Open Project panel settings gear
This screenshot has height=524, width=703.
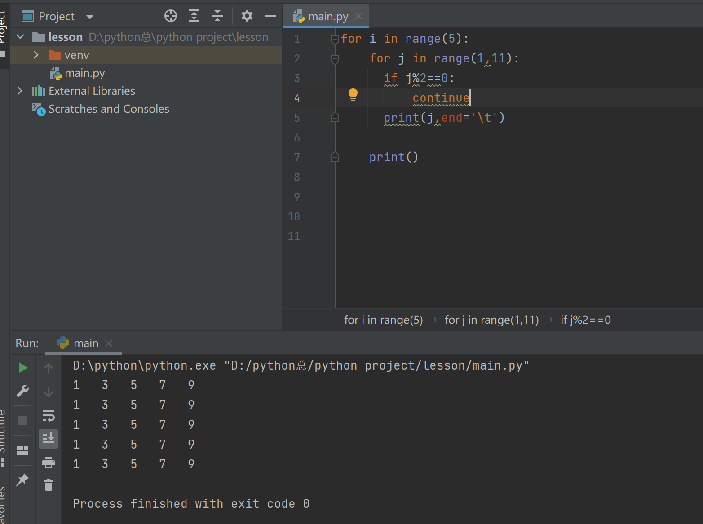coord(247,16)
